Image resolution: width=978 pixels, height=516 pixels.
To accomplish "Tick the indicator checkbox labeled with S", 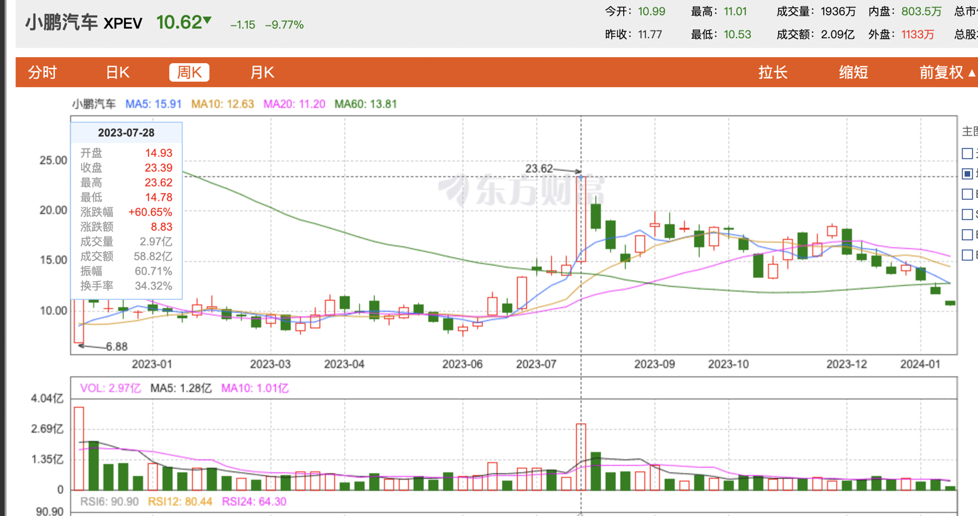I will [967, 215].
